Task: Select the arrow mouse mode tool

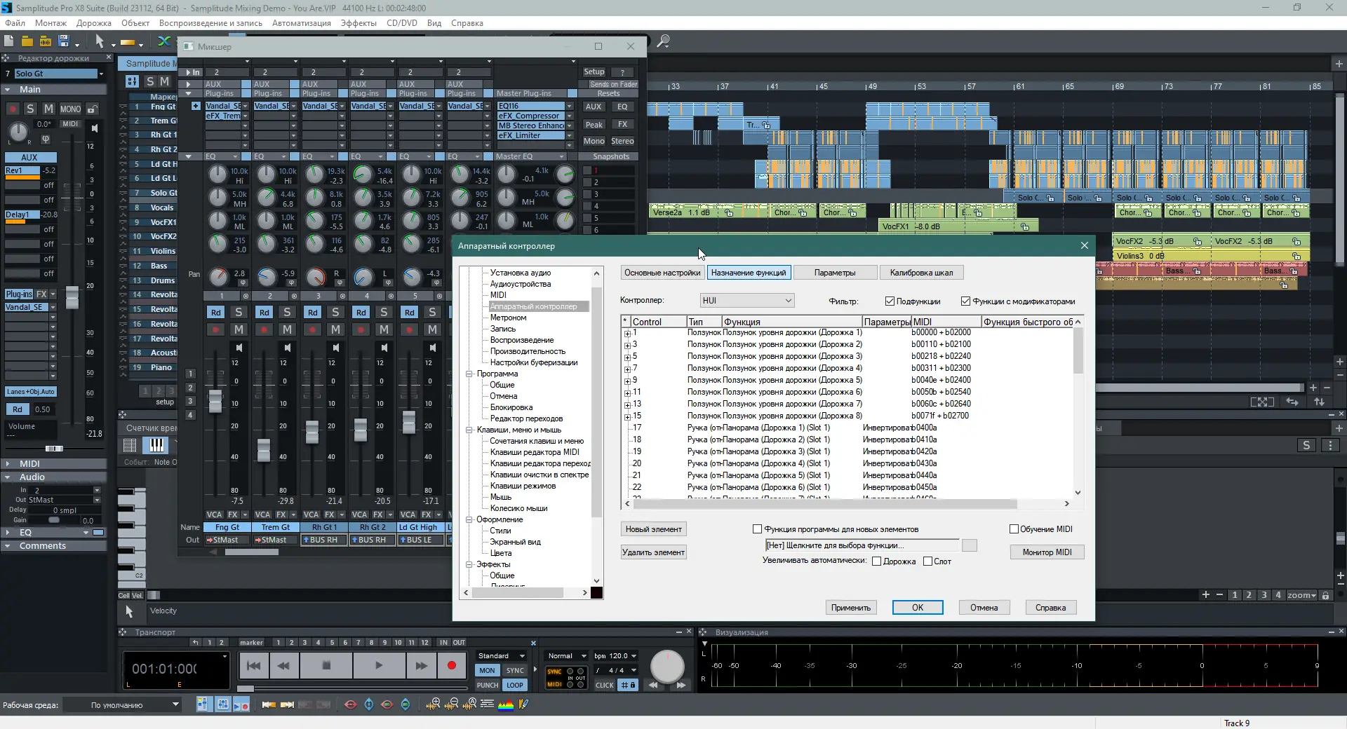Action: click(x=100, y=41)
